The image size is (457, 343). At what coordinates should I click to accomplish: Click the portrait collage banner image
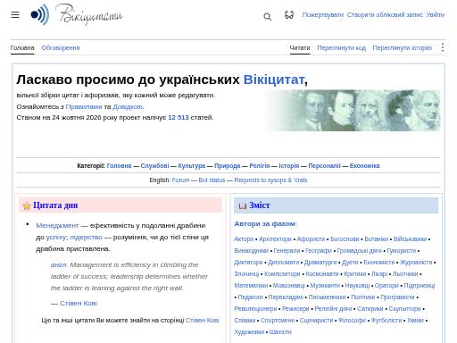pyautogui.click(x=353, y=111)
